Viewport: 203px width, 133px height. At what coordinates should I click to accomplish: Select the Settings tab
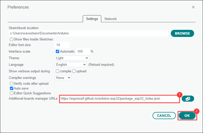(92, 19)
